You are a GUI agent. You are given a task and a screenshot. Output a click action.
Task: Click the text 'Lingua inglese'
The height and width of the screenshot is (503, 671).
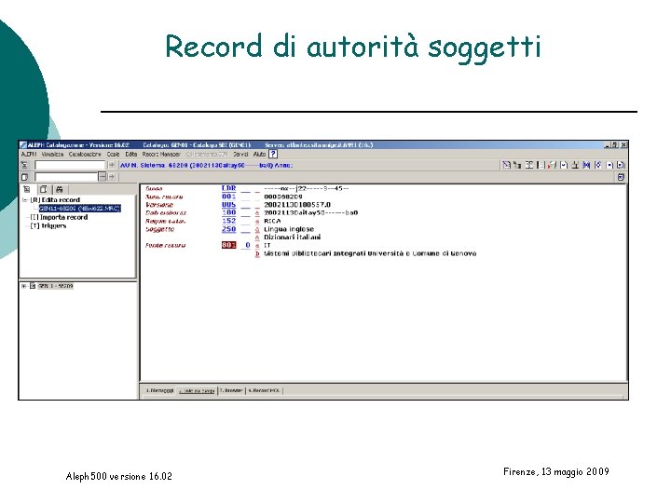(289, 229)
